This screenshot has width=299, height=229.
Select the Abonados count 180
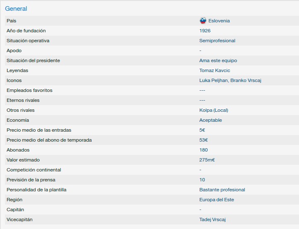203,150
